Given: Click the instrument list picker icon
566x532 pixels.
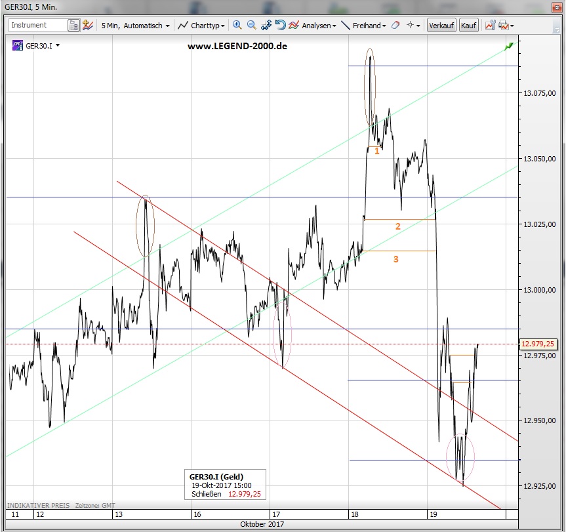Looking at the screenshot, I should click(73, 26).
